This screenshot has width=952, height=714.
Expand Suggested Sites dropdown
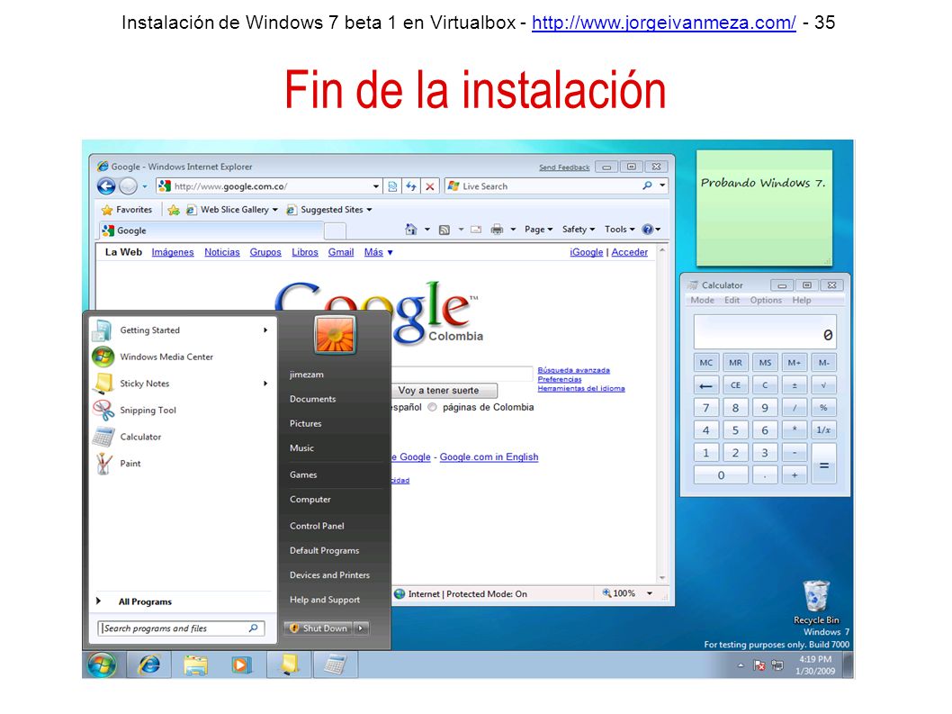click(369, 210)
